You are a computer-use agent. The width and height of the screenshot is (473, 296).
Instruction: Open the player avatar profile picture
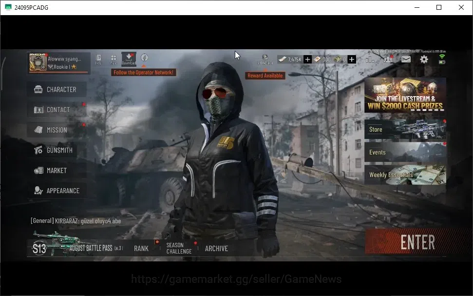click(38, 62)
